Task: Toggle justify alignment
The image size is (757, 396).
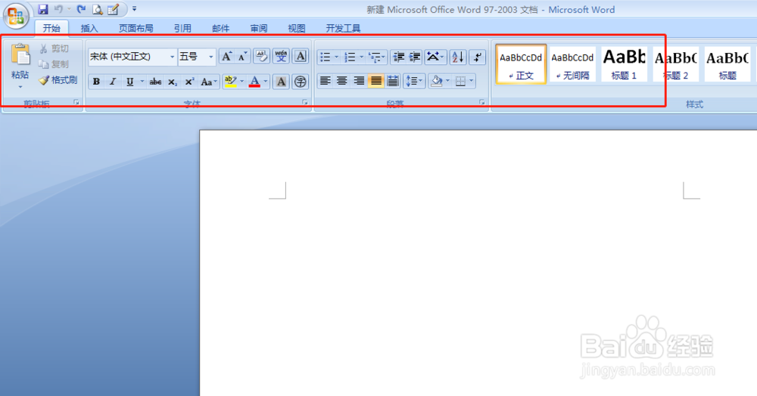Action: click(x=375, y=81)
